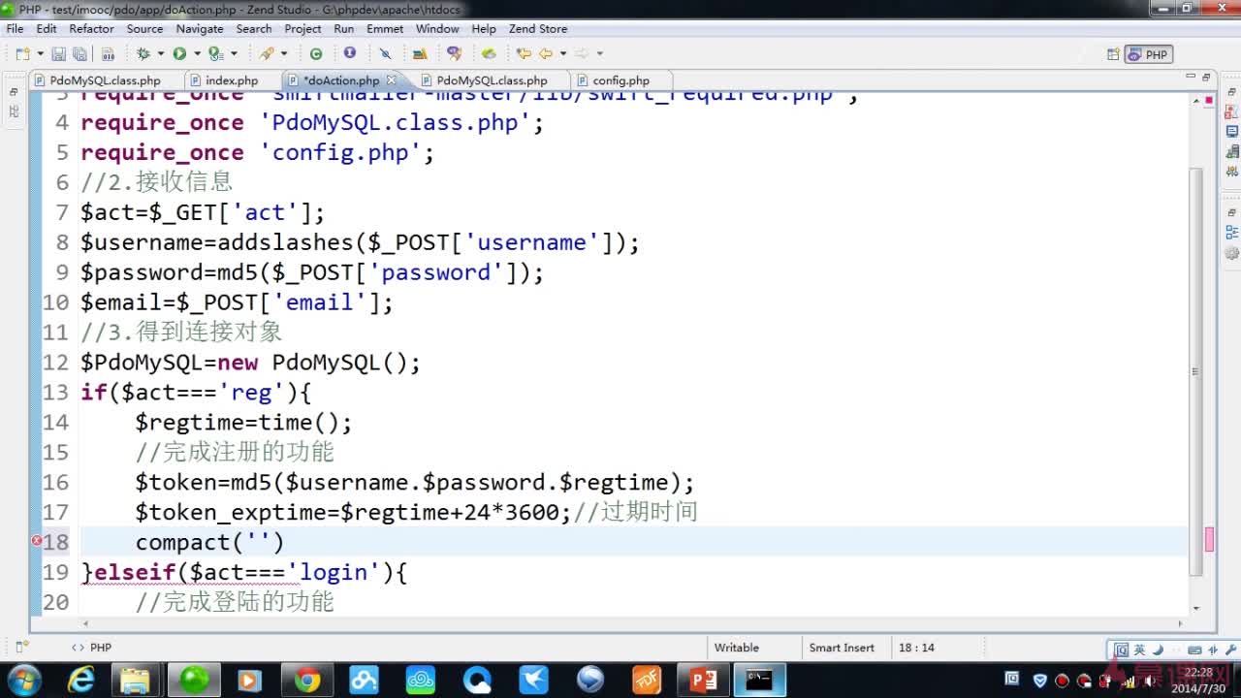
Task: Click the Writable status bar entry
Action: click(x=737, y=648)
